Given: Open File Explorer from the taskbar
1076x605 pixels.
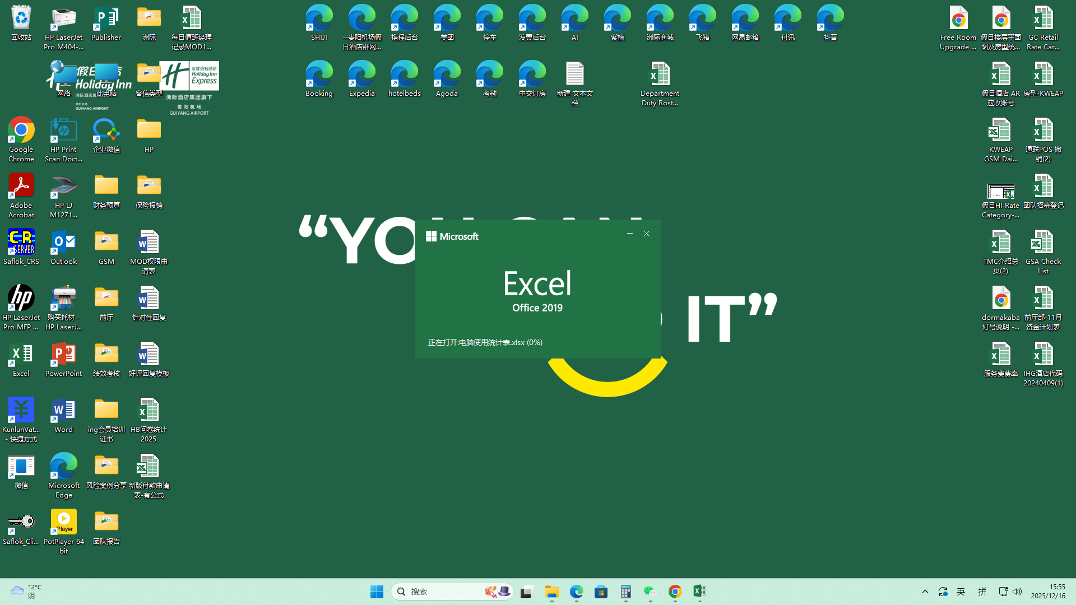Looking at the screenshot, I should pos(551,592).
